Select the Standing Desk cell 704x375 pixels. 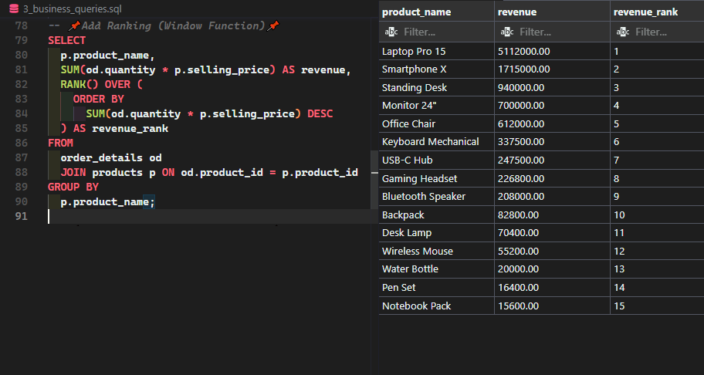(436, 87)
